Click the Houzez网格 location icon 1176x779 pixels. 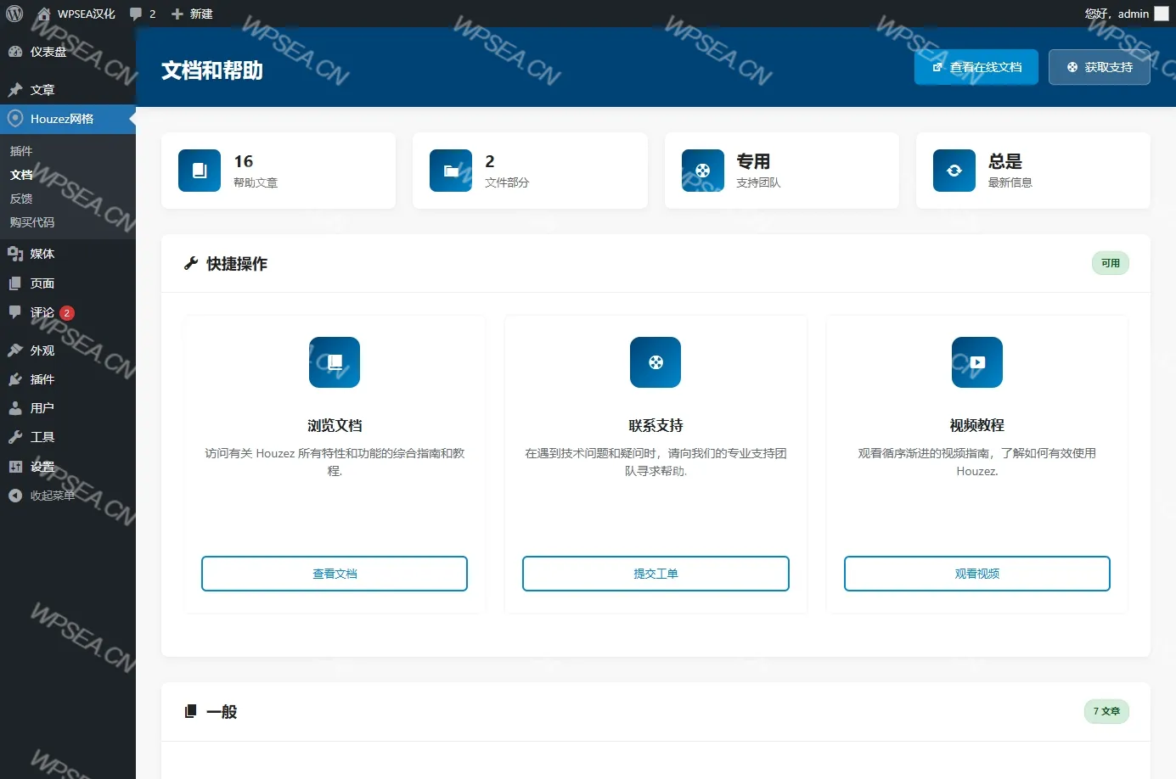[x=15, y=119]
